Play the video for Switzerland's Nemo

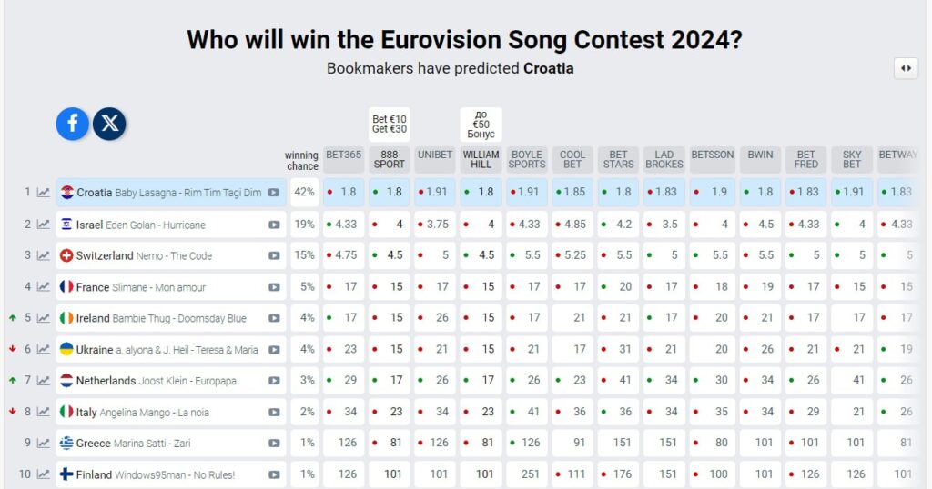[x=274, y=256]
